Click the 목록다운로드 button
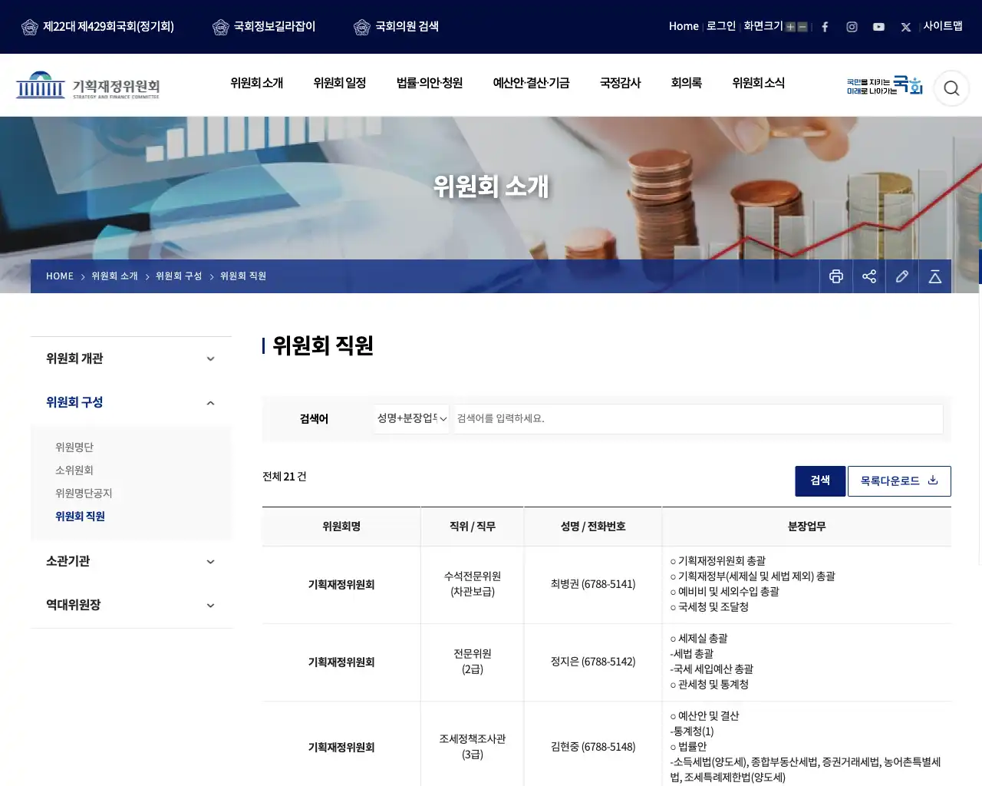 (x=899, y=481)
